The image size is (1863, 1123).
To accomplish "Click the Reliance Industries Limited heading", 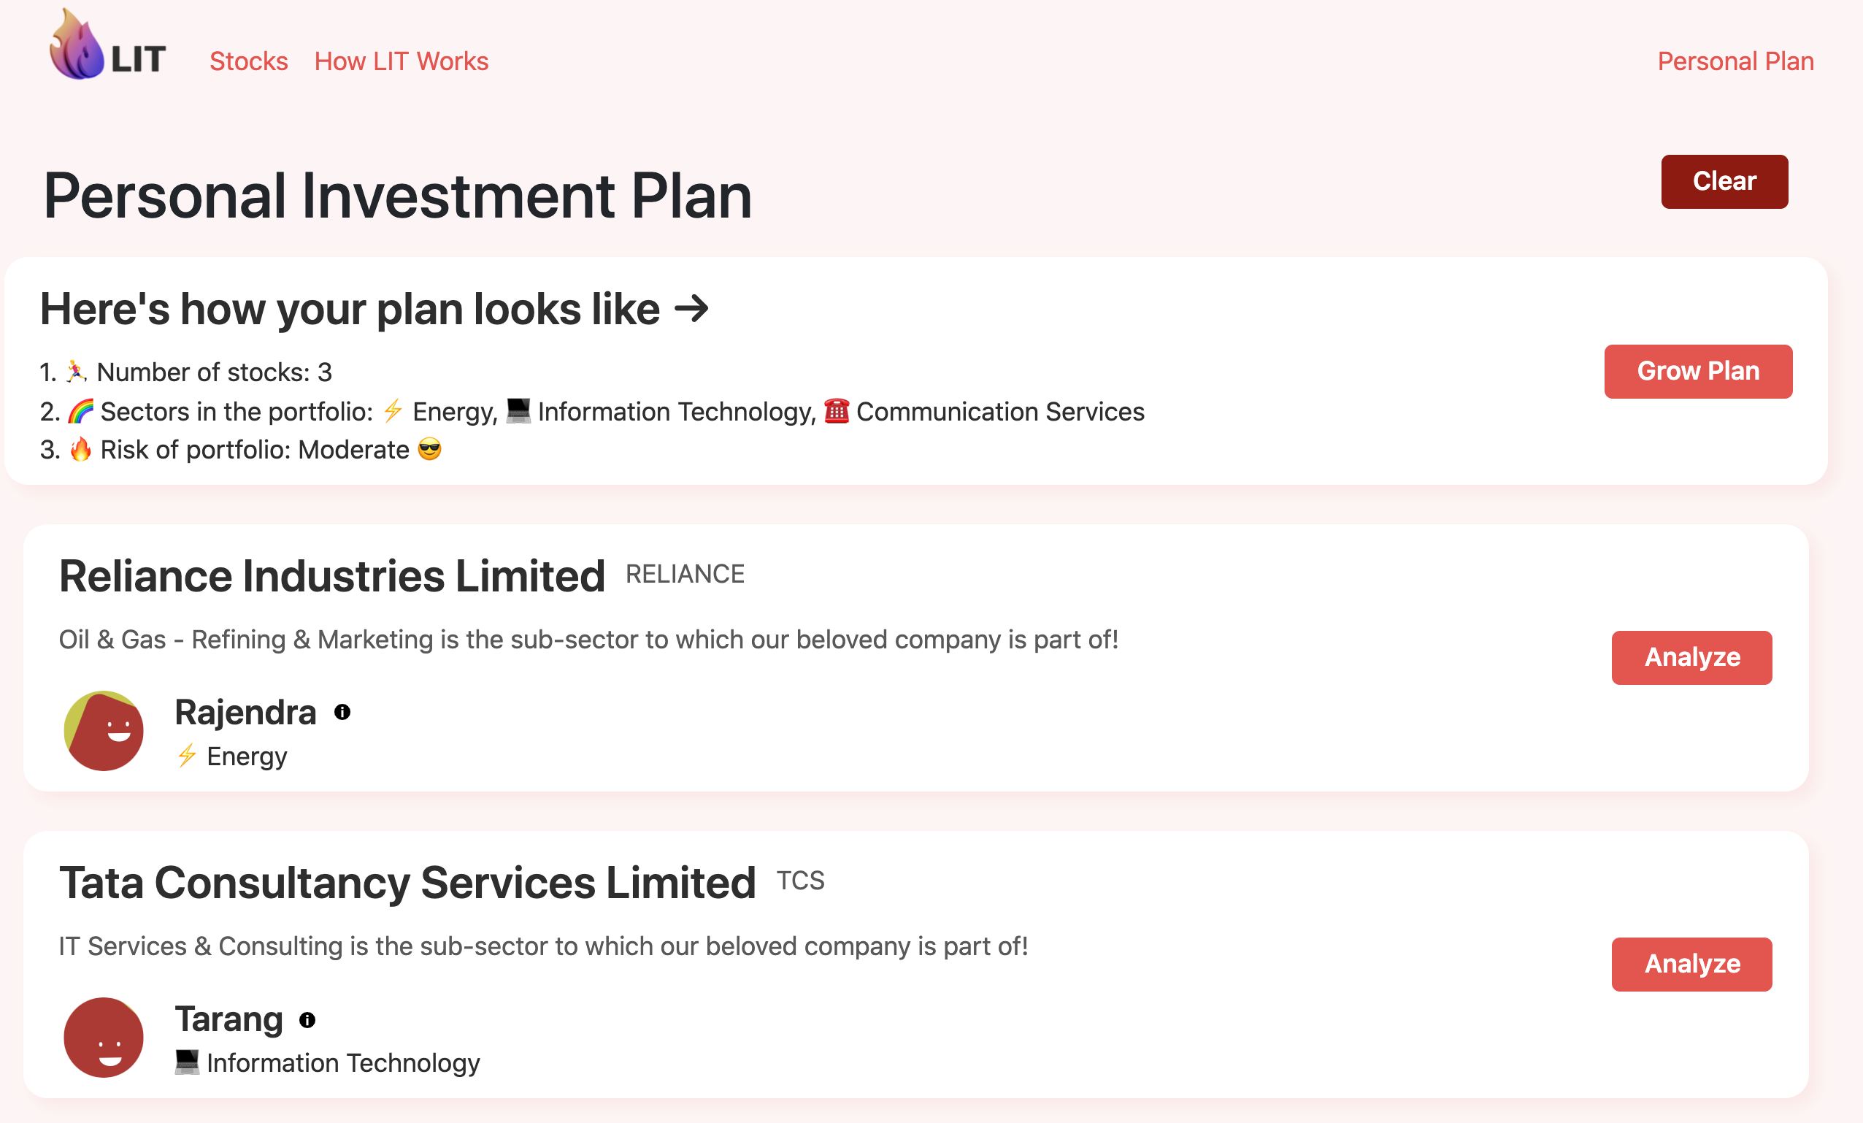I will point(332,576).
